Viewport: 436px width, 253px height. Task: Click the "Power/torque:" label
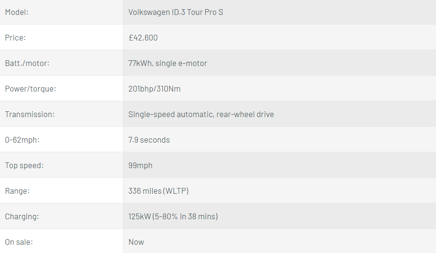coord(31,89)
